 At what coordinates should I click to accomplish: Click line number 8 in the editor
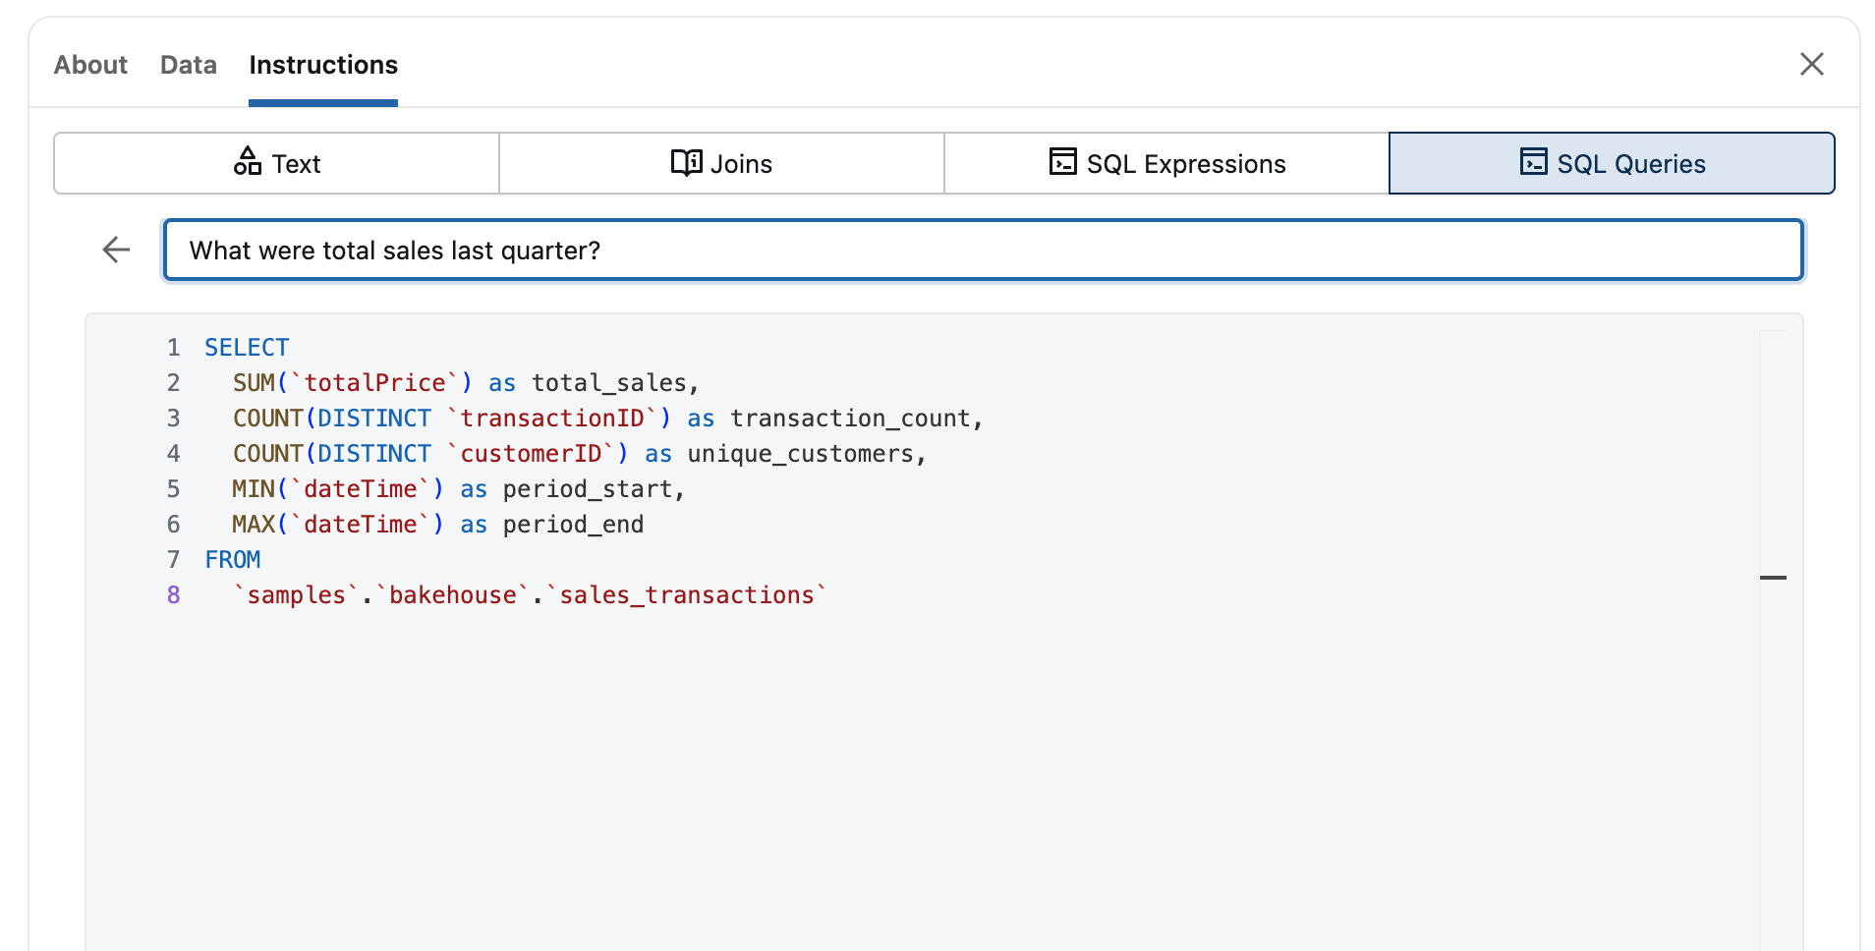point(173,594)
